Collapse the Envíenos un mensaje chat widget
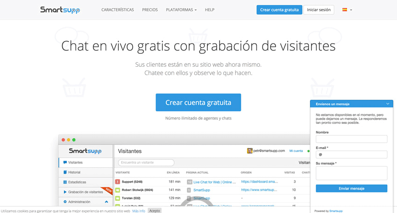Viewport: 397px width, 213px height. click(x=388, y=104)
